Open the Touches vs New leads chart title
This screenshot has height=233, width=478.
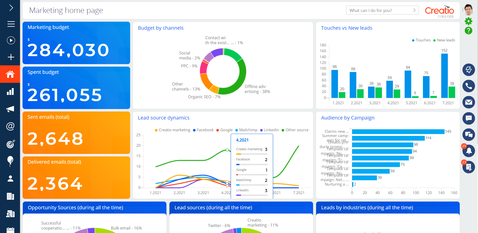coord(346,28)
